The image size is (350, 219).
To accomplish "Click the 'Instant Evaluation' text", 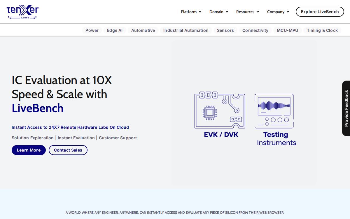I will pyautogui.click(x=76, y=138).
